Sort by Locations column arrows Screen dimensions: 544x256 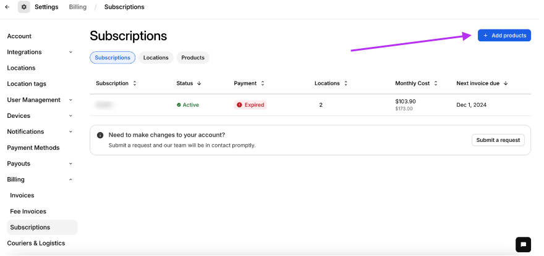click(346, 83)
